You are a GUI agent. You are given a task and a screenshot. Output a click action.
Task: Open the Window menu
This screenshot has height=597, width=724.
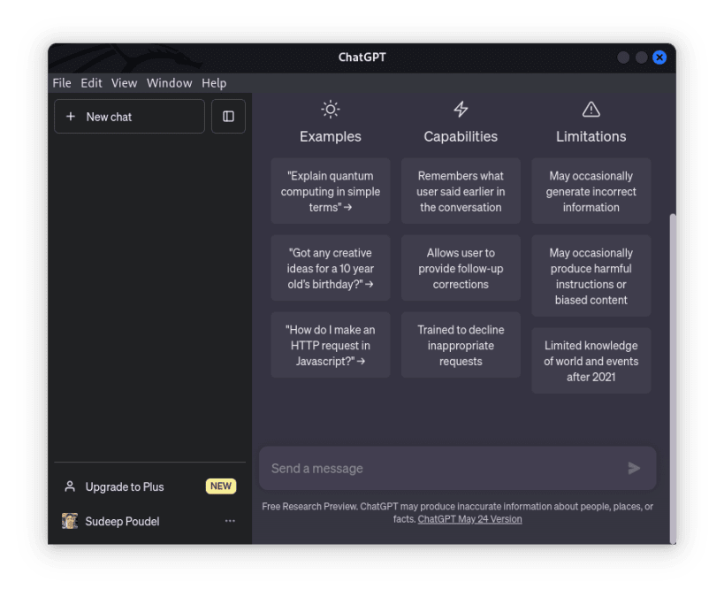[x=169, y=82]
